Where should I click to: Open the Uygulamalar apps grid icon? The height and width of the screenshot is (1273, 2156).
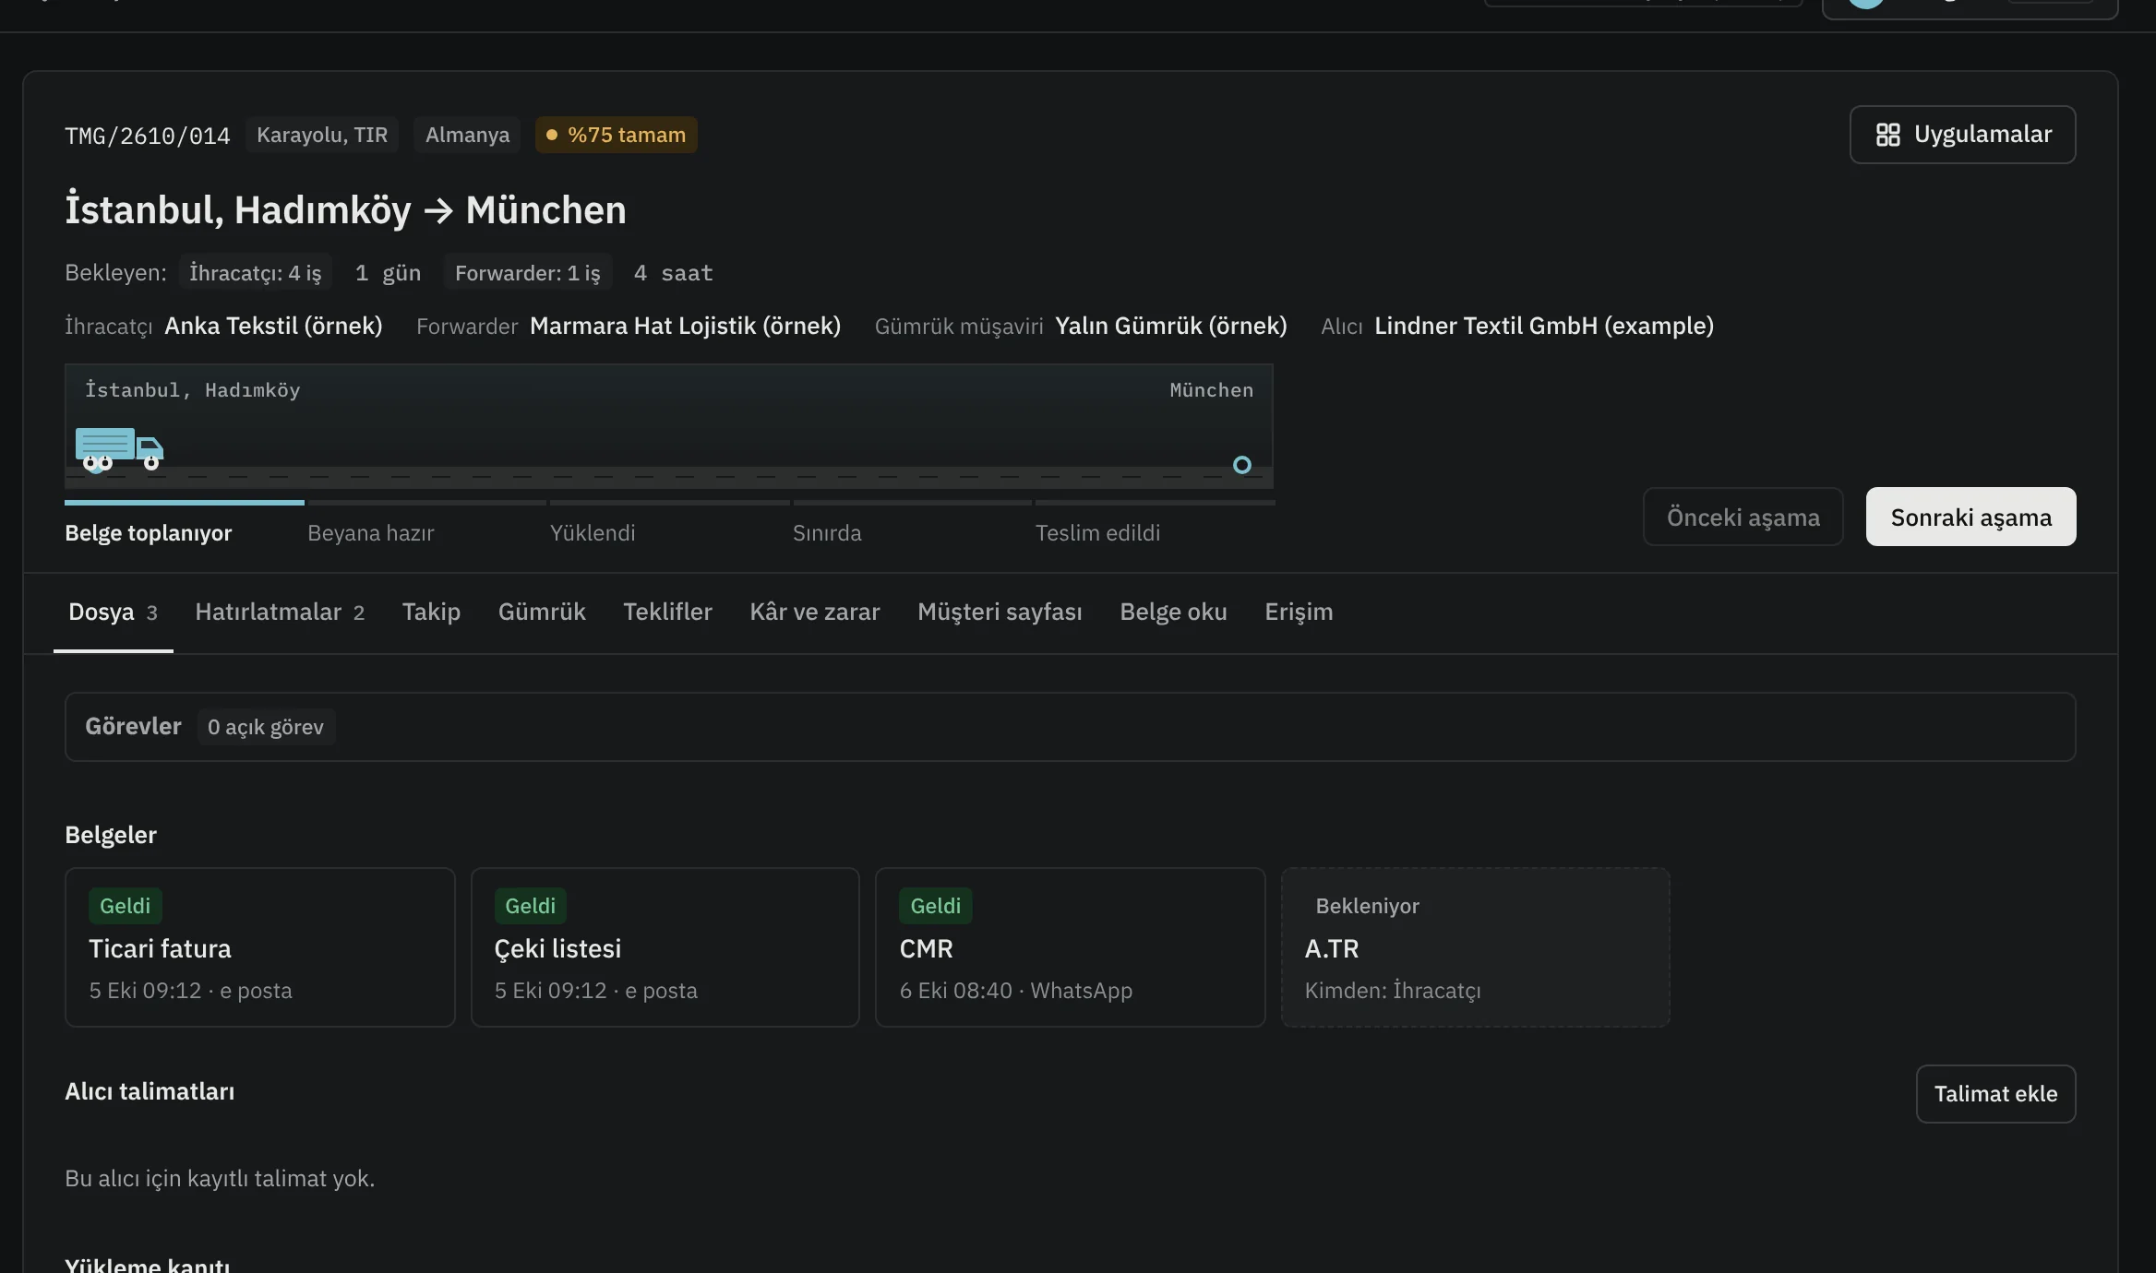tap(1887, 135)
